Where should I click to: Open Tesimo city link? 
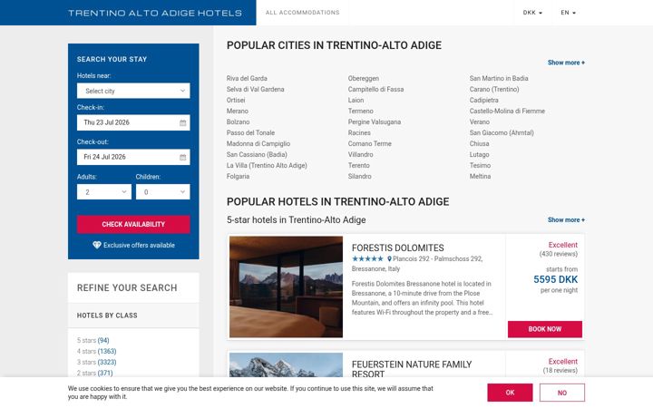480,165
